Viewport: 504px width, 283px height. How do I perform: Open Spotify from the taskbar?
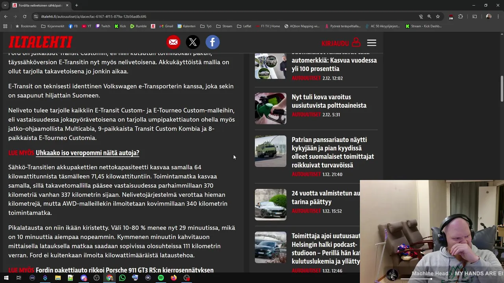click(x=161, y=278)
